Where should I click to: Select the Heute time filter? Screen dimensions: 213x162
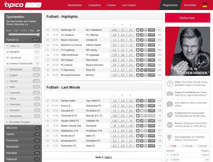pos(8,30)
